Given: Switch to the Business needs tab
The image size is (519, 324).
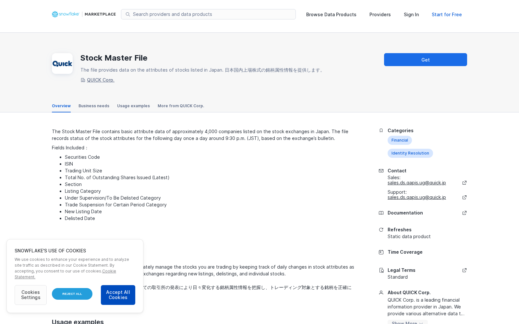Looking at the screenshot, I should pos(94,106).
